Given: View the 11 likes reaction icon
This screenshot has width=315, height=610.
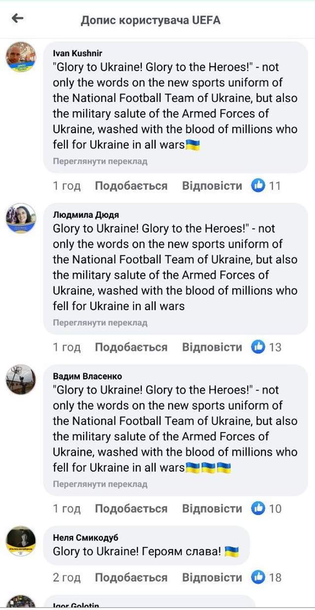Looking at the screenshot, I should (258, 186).
